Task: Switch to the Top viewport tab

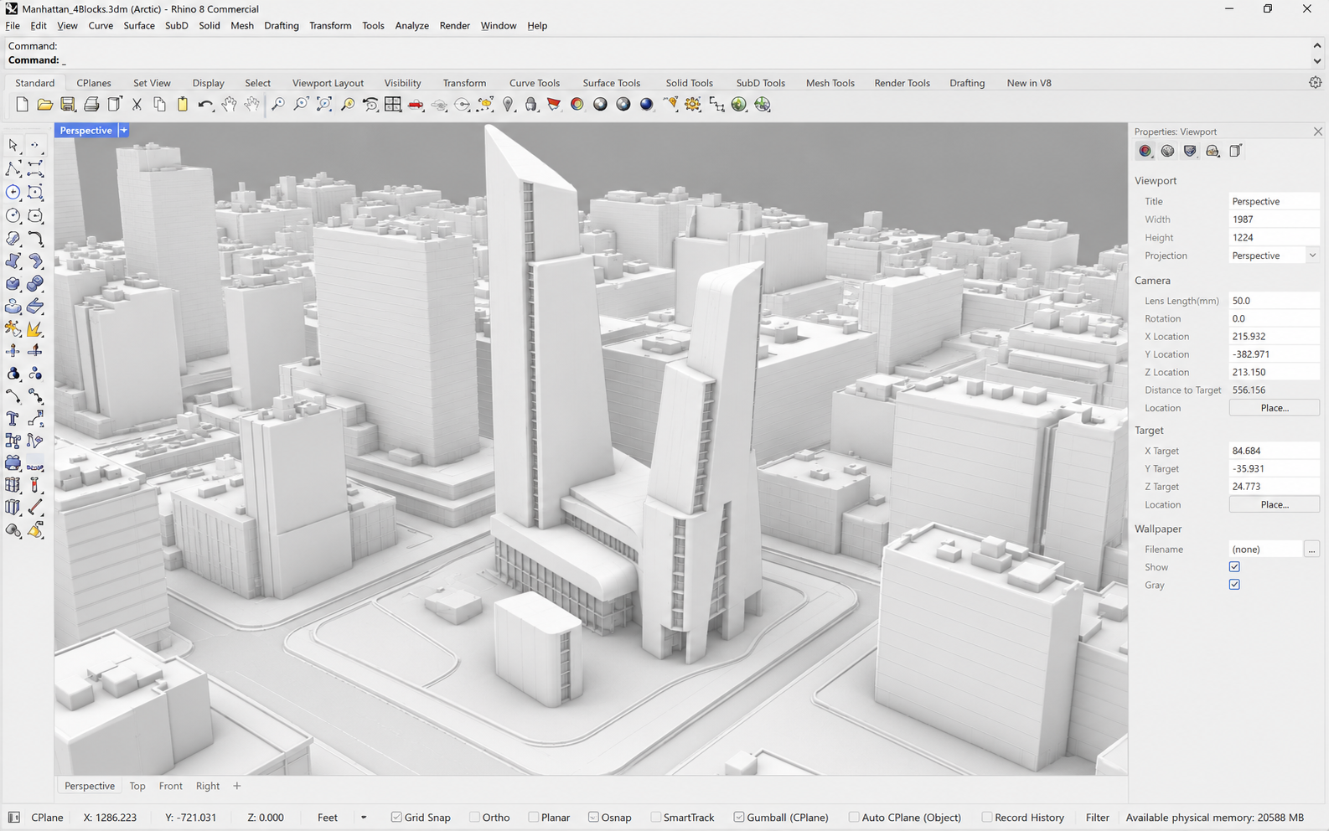Action: tap(137, 786)
